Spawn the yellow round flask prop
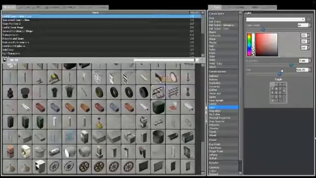The width and height of the screenshot is (316, 178). coord(99,122)
